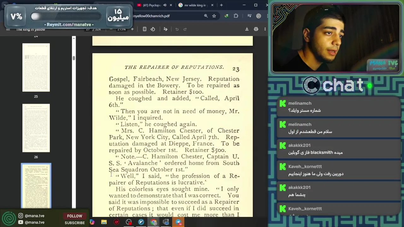Viewport: 404px width, 227px height.
Task: Open the red round app on taskbar
Action: 116,222
